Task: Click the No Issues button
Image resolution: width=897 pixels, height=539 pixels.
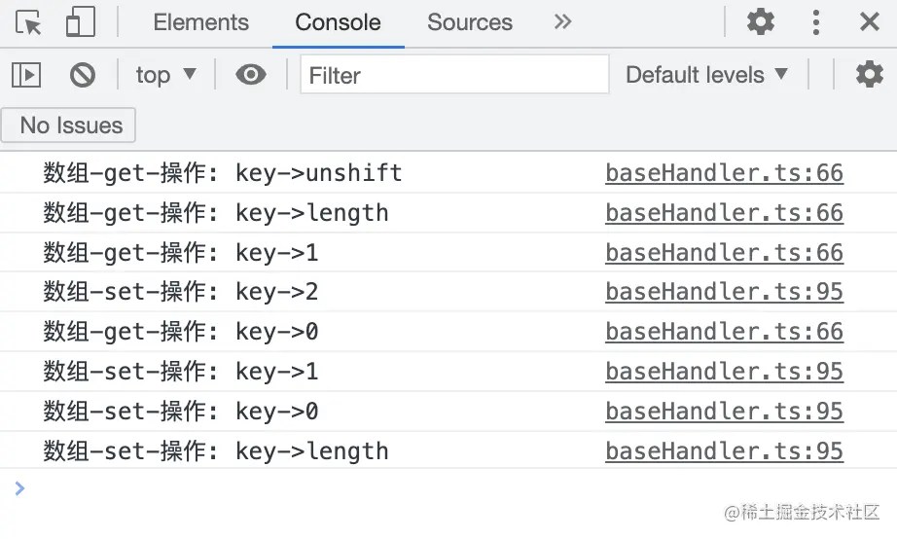Action: [70, 126]
